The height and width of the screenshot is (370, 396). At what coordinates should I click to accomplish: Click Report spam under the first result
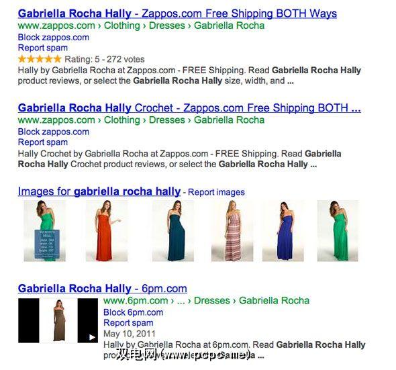[43, 48]
